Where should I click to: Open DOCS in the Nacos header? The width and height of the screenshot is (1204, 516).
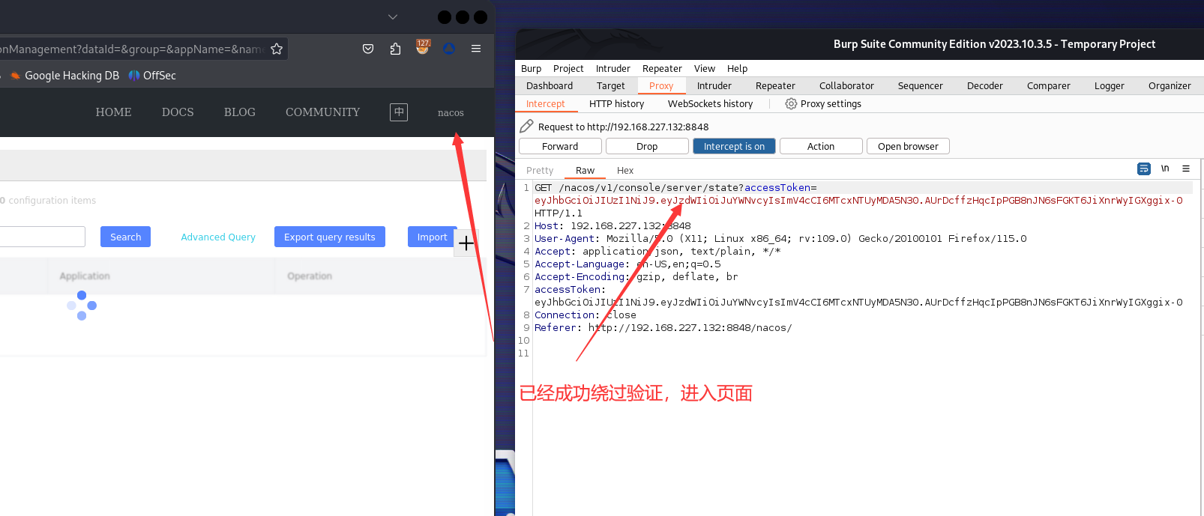[178, 112]
